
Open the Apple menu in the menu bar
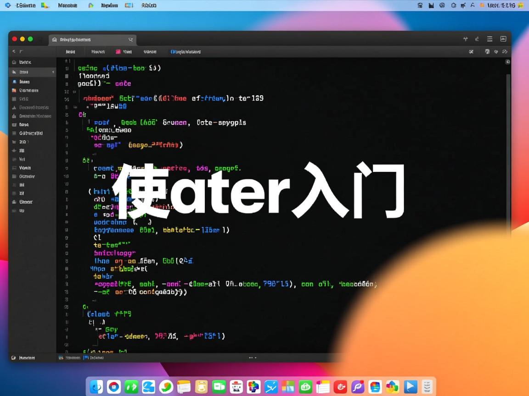(x=8, y=5)
